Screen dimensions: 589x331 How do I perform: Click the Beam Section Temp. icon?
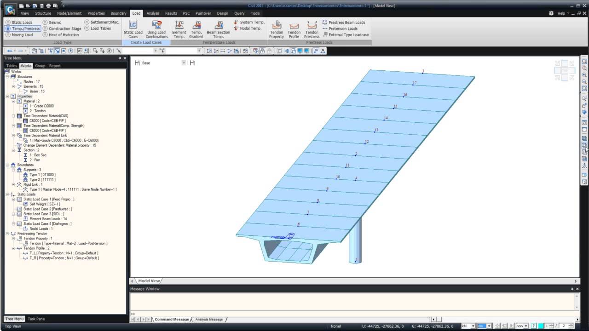(x=218, y=29)
